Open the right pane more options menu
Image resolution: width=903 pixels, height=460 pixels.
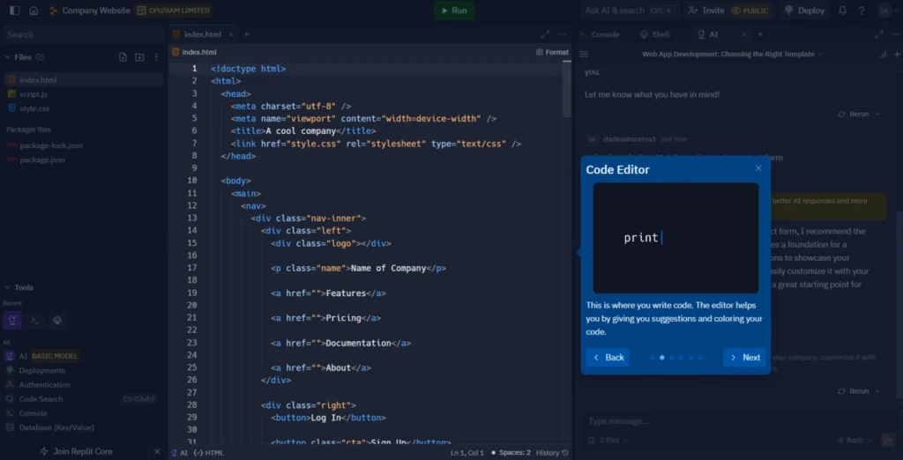pos(896,34)
